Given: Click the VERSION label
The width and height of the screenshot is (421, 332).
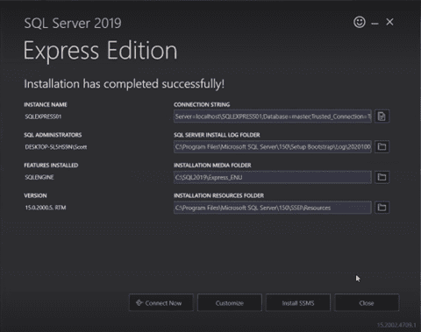Looking at the screenshot, I should pyautogui.click(x=35, y=195).
